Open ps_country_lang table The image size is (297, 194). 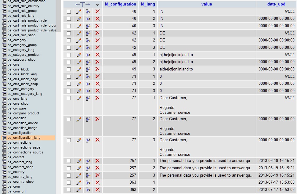pyautogui.click(x=20, y=177)
